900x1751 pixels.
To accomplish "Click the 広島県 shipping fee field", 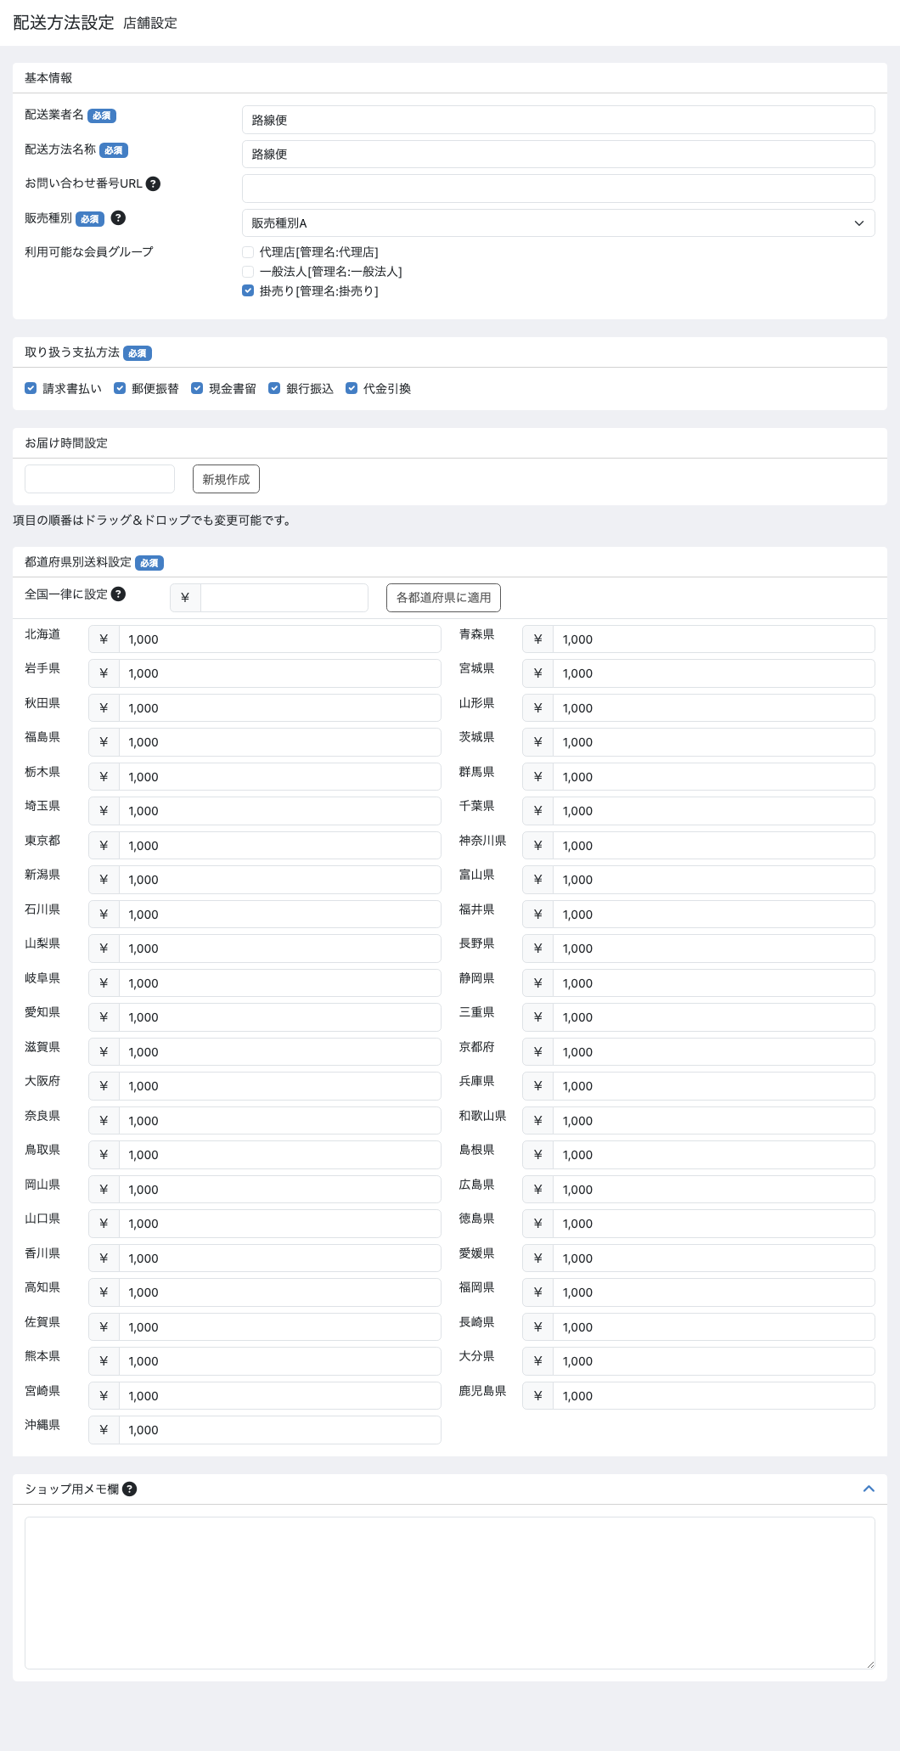I will tap(713, 1190).
